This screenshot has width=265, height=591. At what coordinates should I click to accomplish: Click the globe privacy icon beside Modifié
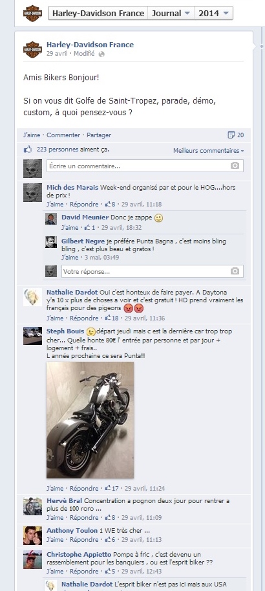pos(101,54)
